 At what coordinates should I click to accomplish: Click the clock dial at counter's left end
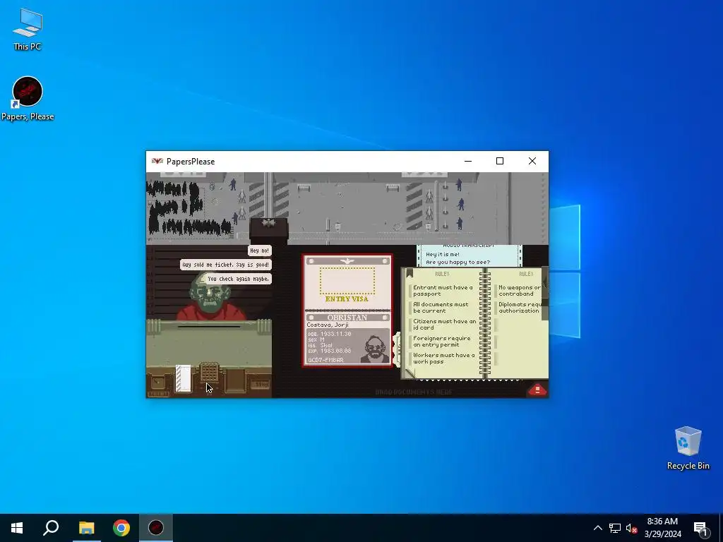click(x=158, y=383)
